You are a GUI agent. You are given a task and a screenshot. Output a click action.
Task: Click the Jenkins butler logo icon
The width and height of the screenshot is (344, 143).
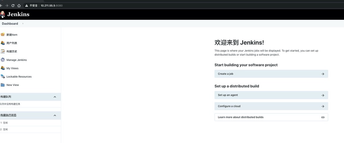click(3, 14)
